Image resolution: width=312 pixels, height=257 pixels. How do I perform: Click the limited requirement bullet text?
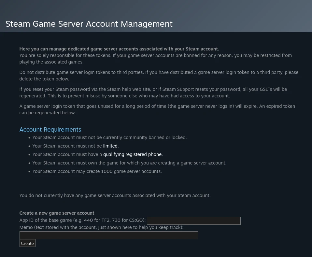[67, 146]
